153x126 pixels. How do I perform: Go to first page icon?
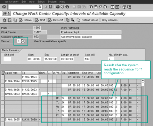tap(91, 7)
